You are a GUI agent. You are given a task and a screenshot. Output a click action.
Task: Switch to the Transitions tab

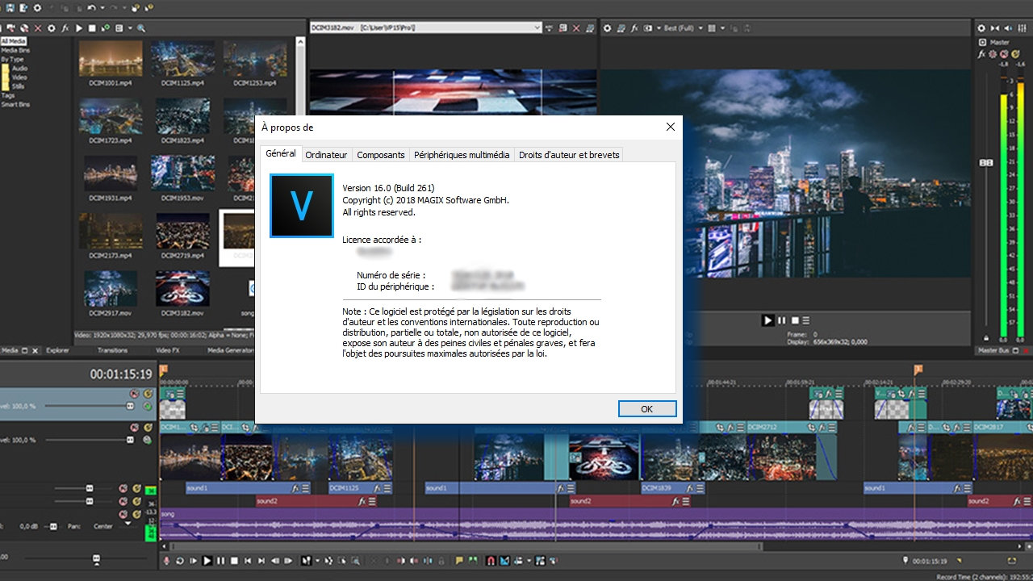point(112,350)
